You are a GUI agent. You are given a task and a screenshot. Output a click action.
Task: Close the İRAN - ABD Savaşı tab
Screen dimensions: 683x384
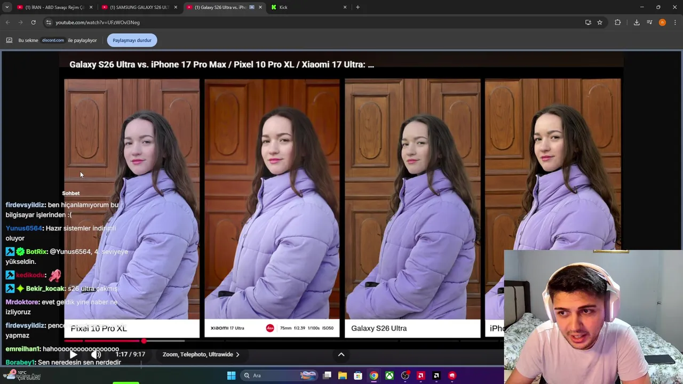(x=91, y=7)
